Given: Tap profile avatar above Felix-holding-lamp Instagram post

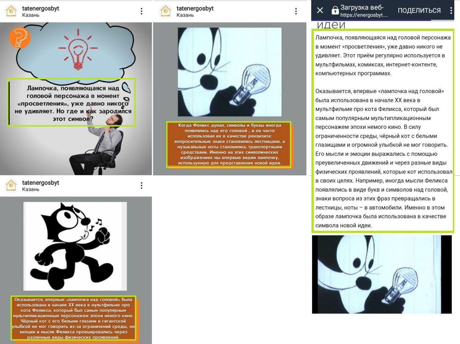Looking at the screenshot, I should 166,12.
